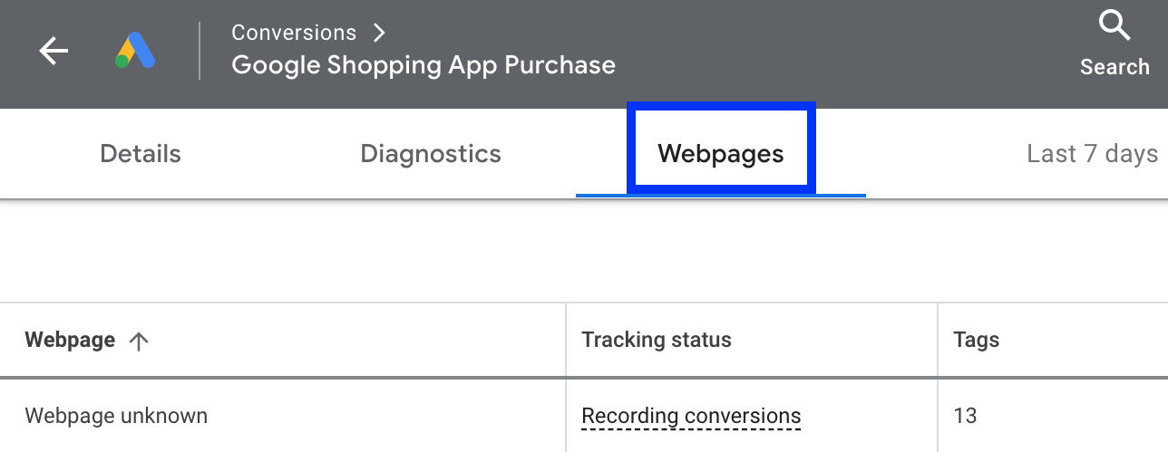Sort by the Webpage column header
Viewport: 1168px width, 452px height.
pos(70,340)
